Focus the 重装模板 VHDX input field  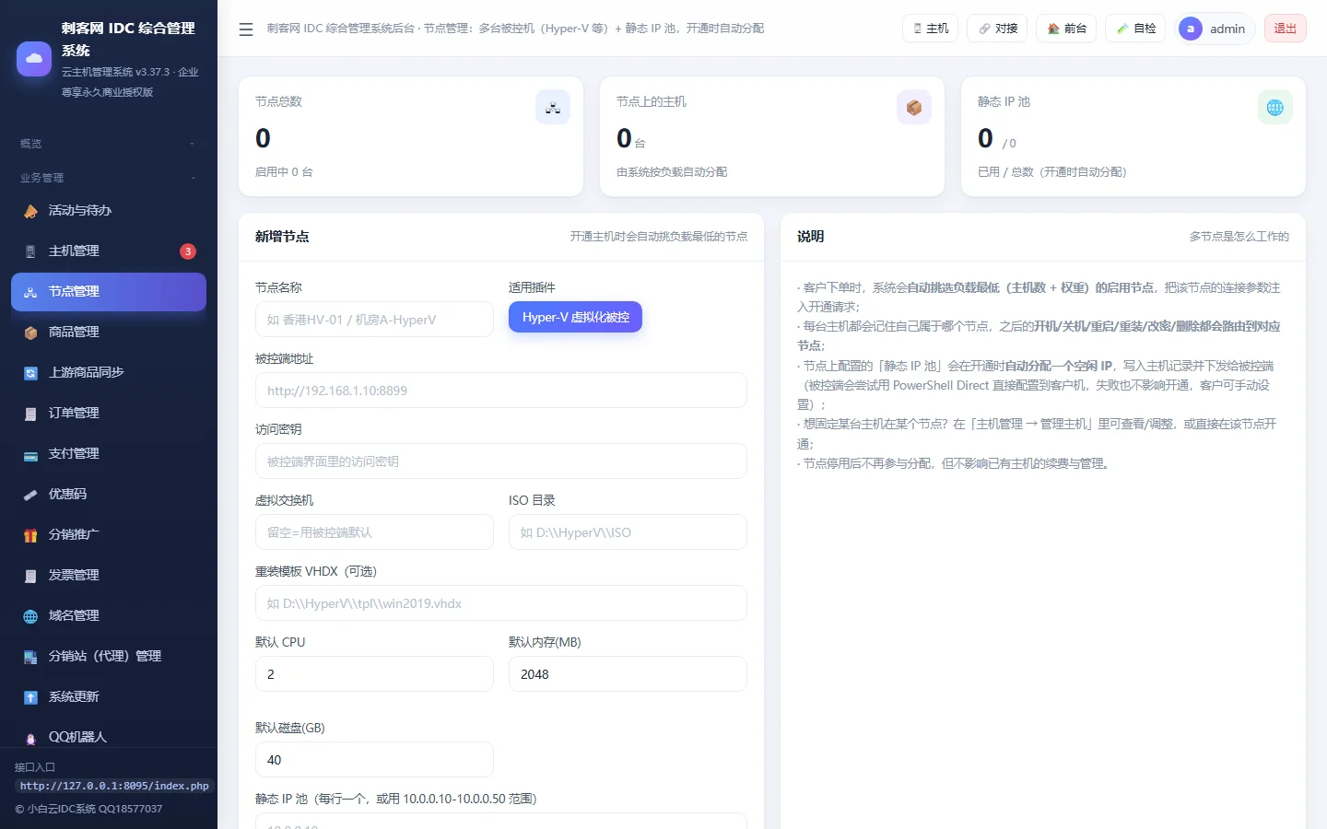pos(501,603)
